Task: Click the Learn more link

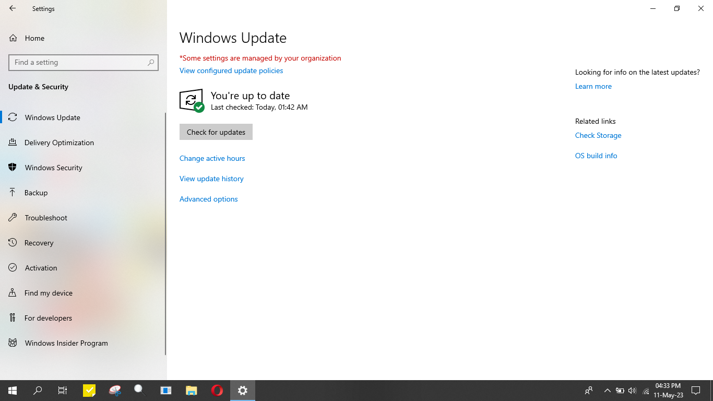Action: coord(593,86)
